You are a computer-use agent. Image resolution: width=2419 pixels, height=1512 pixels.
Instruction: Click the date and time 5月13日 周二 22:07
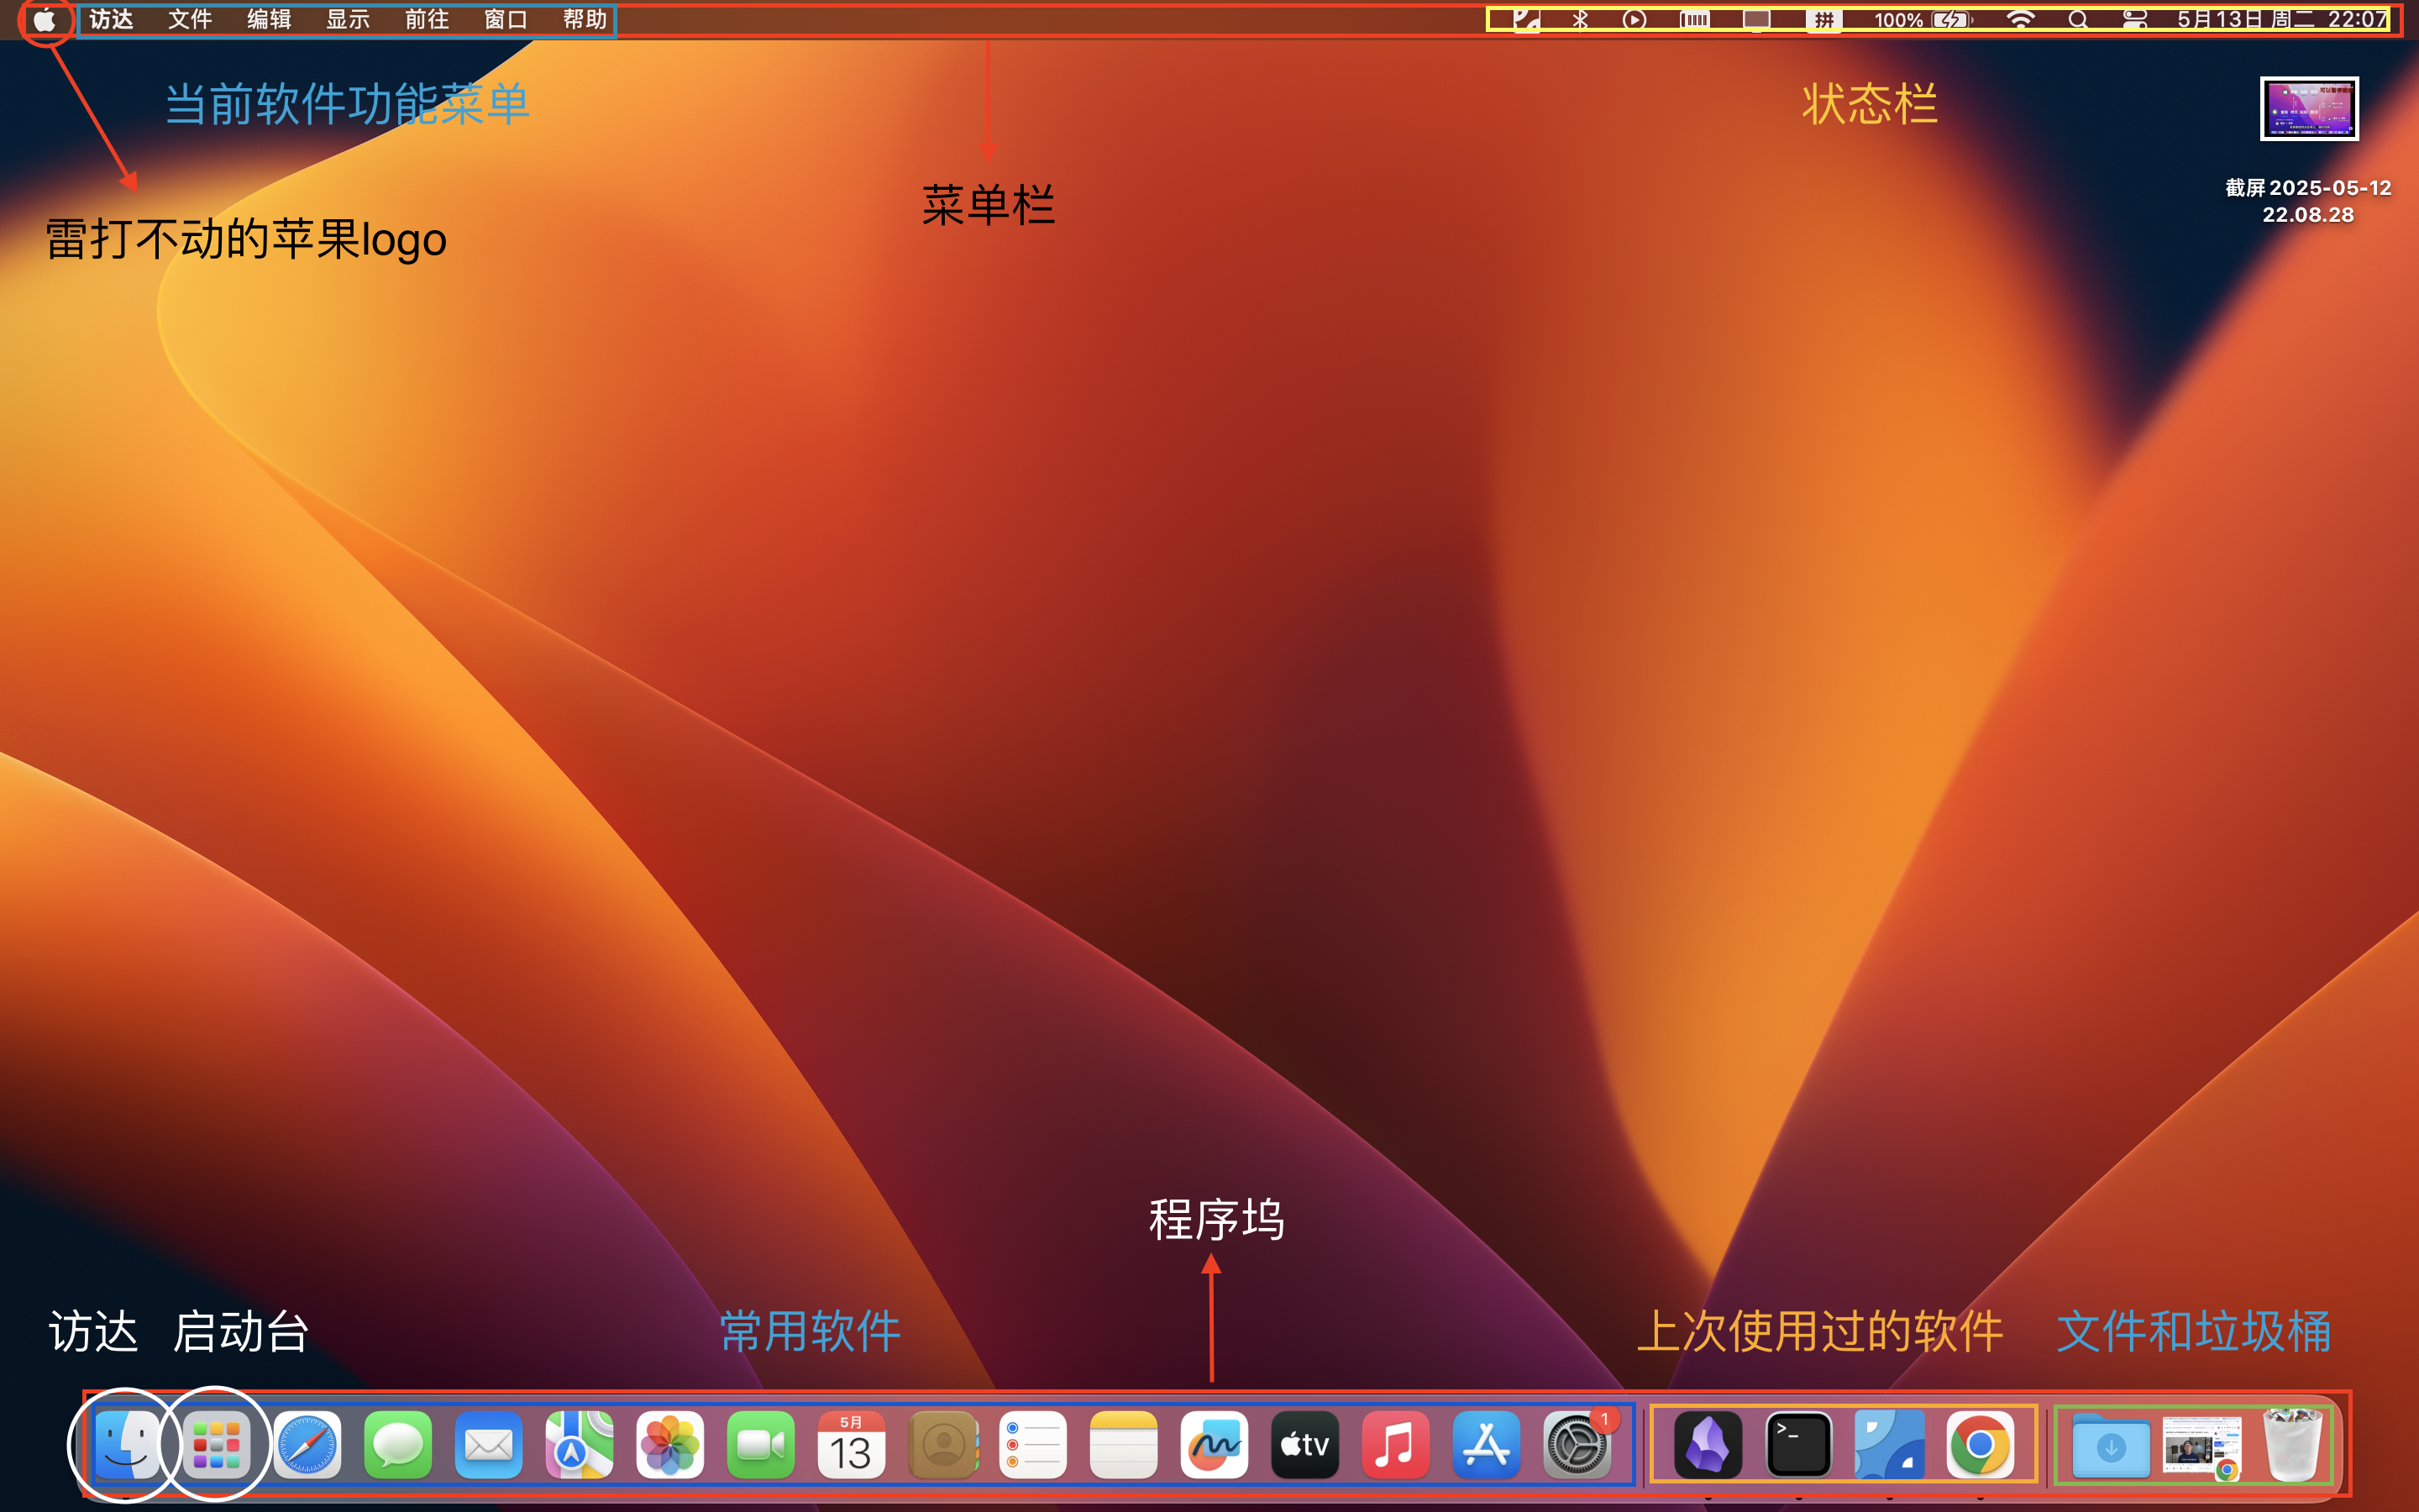[2282, 20]
